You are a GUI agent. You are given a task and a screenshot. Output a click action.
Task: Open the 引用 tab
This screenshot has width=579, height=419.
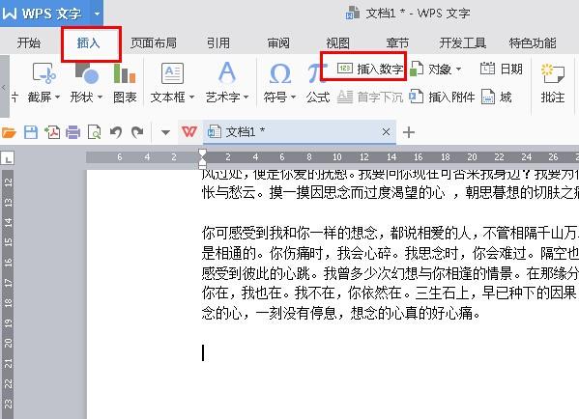(218, 43)
